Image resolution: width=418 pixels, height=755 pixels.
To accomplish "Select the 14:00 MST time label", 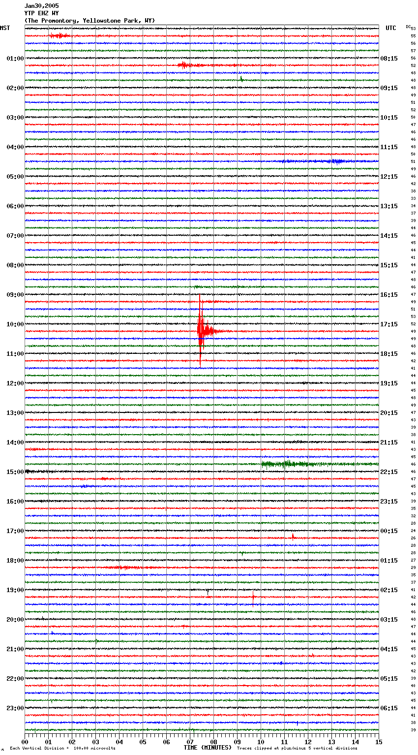I will pyautogui.click(x=15, y=442).
